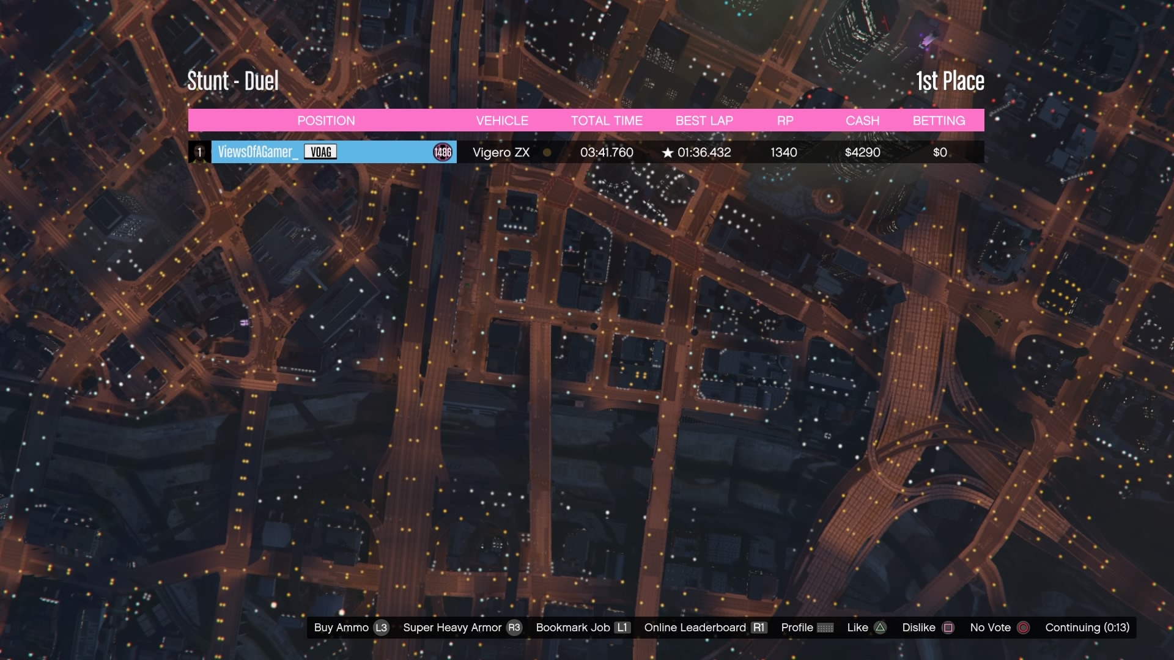
Task: Click best lap time 01:36.432
Action: point(704,152)
